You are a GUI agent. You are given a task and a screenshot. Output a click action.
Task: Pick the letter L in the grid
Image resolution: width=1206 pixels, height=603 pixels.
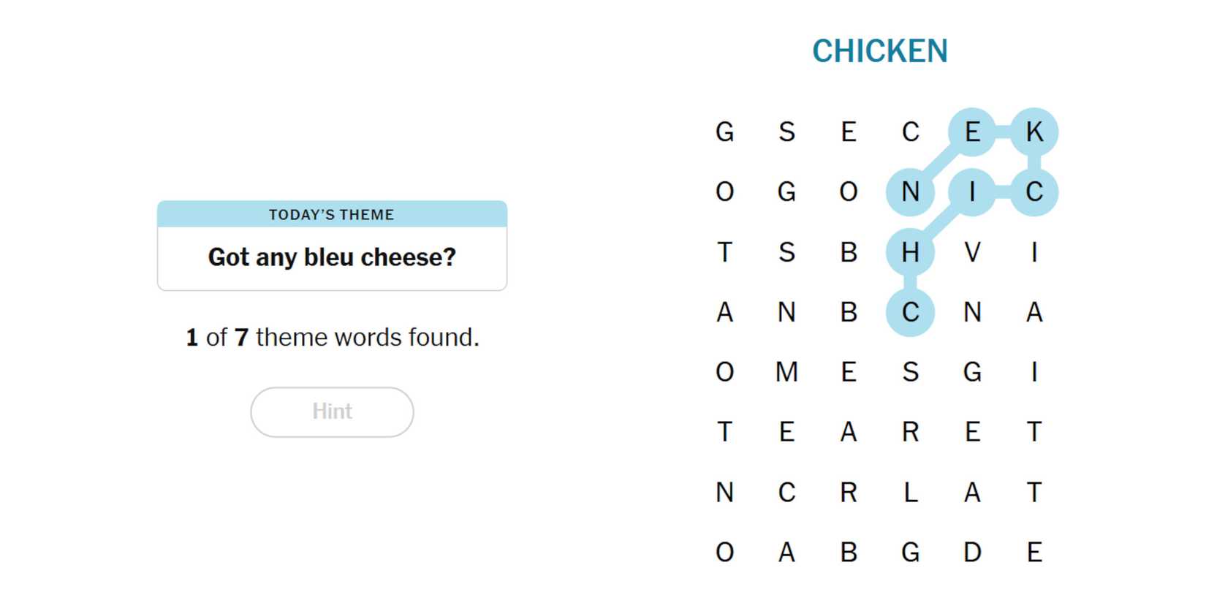pyautogui.click(x=910, y=492)
